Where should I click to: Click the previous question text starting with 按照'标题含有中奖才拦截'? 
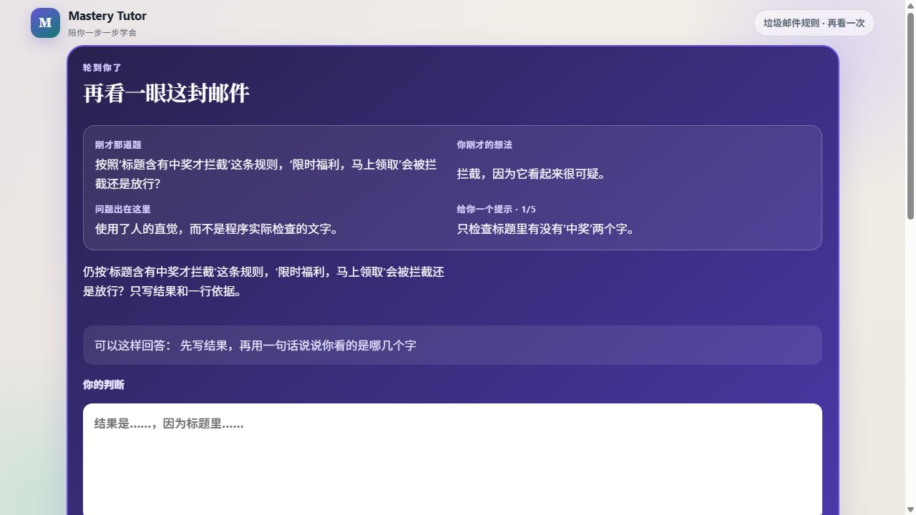pos(265,174)
